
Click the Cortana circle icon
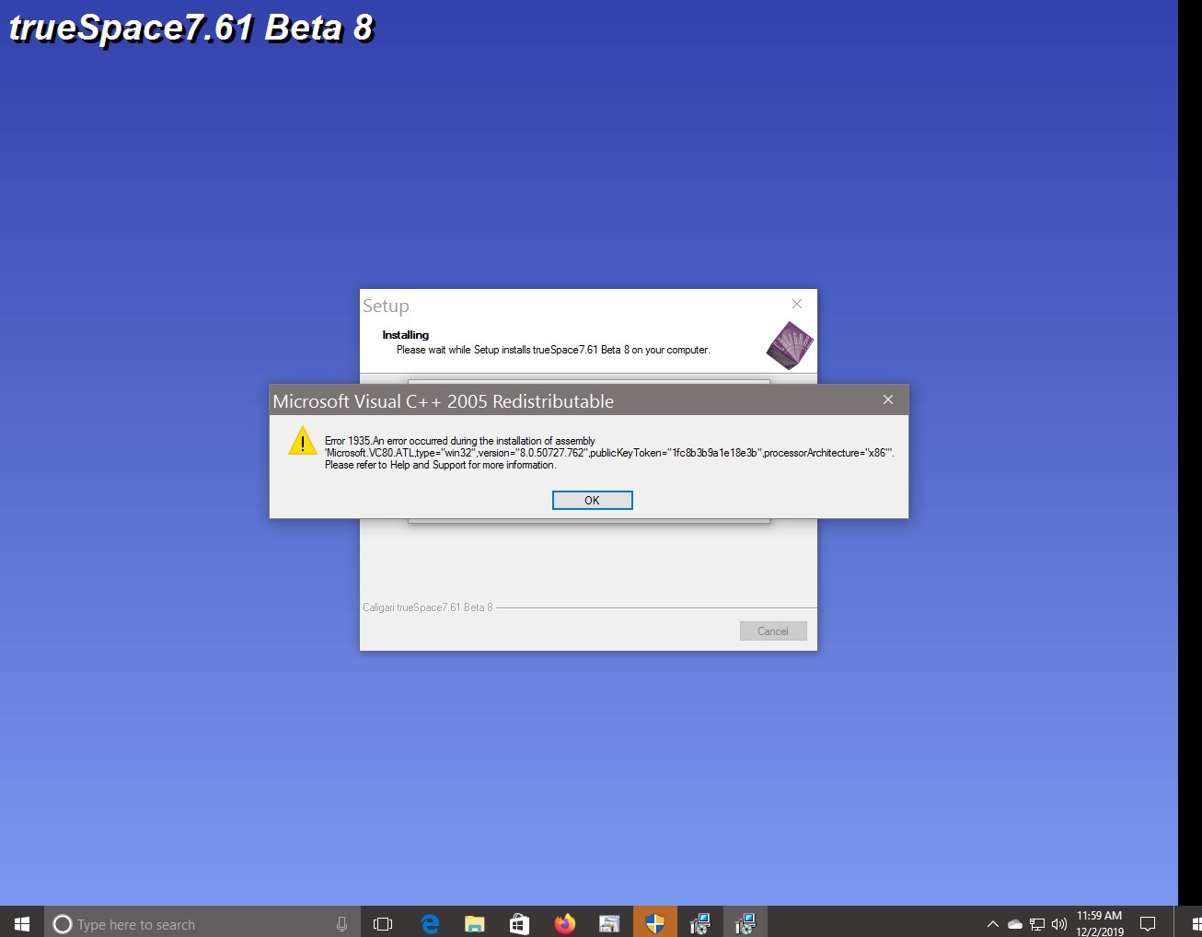63,924
